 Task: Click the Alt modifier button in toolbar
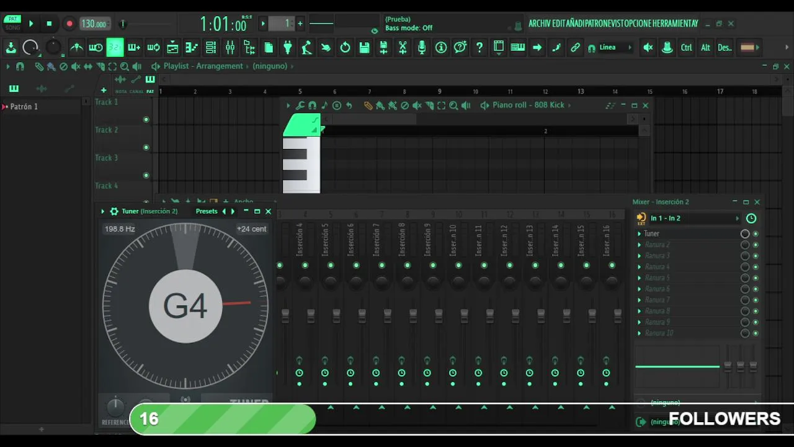(x=705, y=47)
